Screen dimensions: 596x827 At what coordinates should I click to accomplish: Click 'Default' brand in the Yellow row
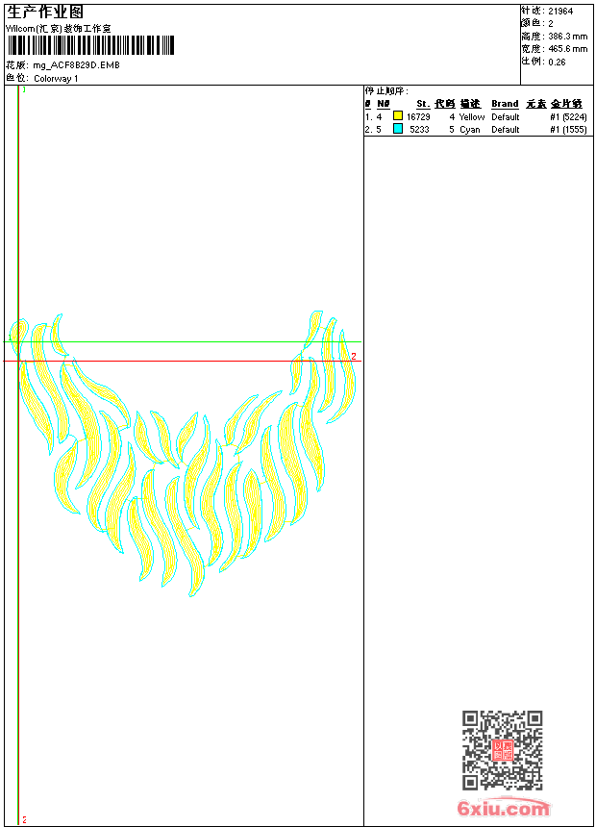pyautogui.click(x=506, y=117)
